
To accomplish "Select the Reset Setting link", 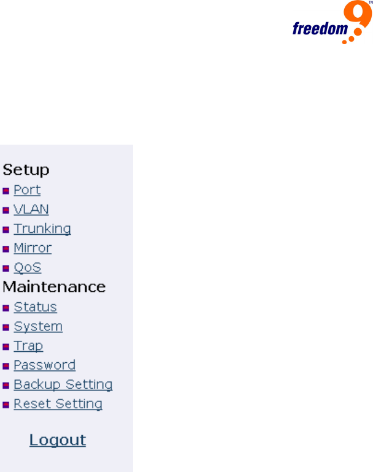I will [x=58, y=405].
